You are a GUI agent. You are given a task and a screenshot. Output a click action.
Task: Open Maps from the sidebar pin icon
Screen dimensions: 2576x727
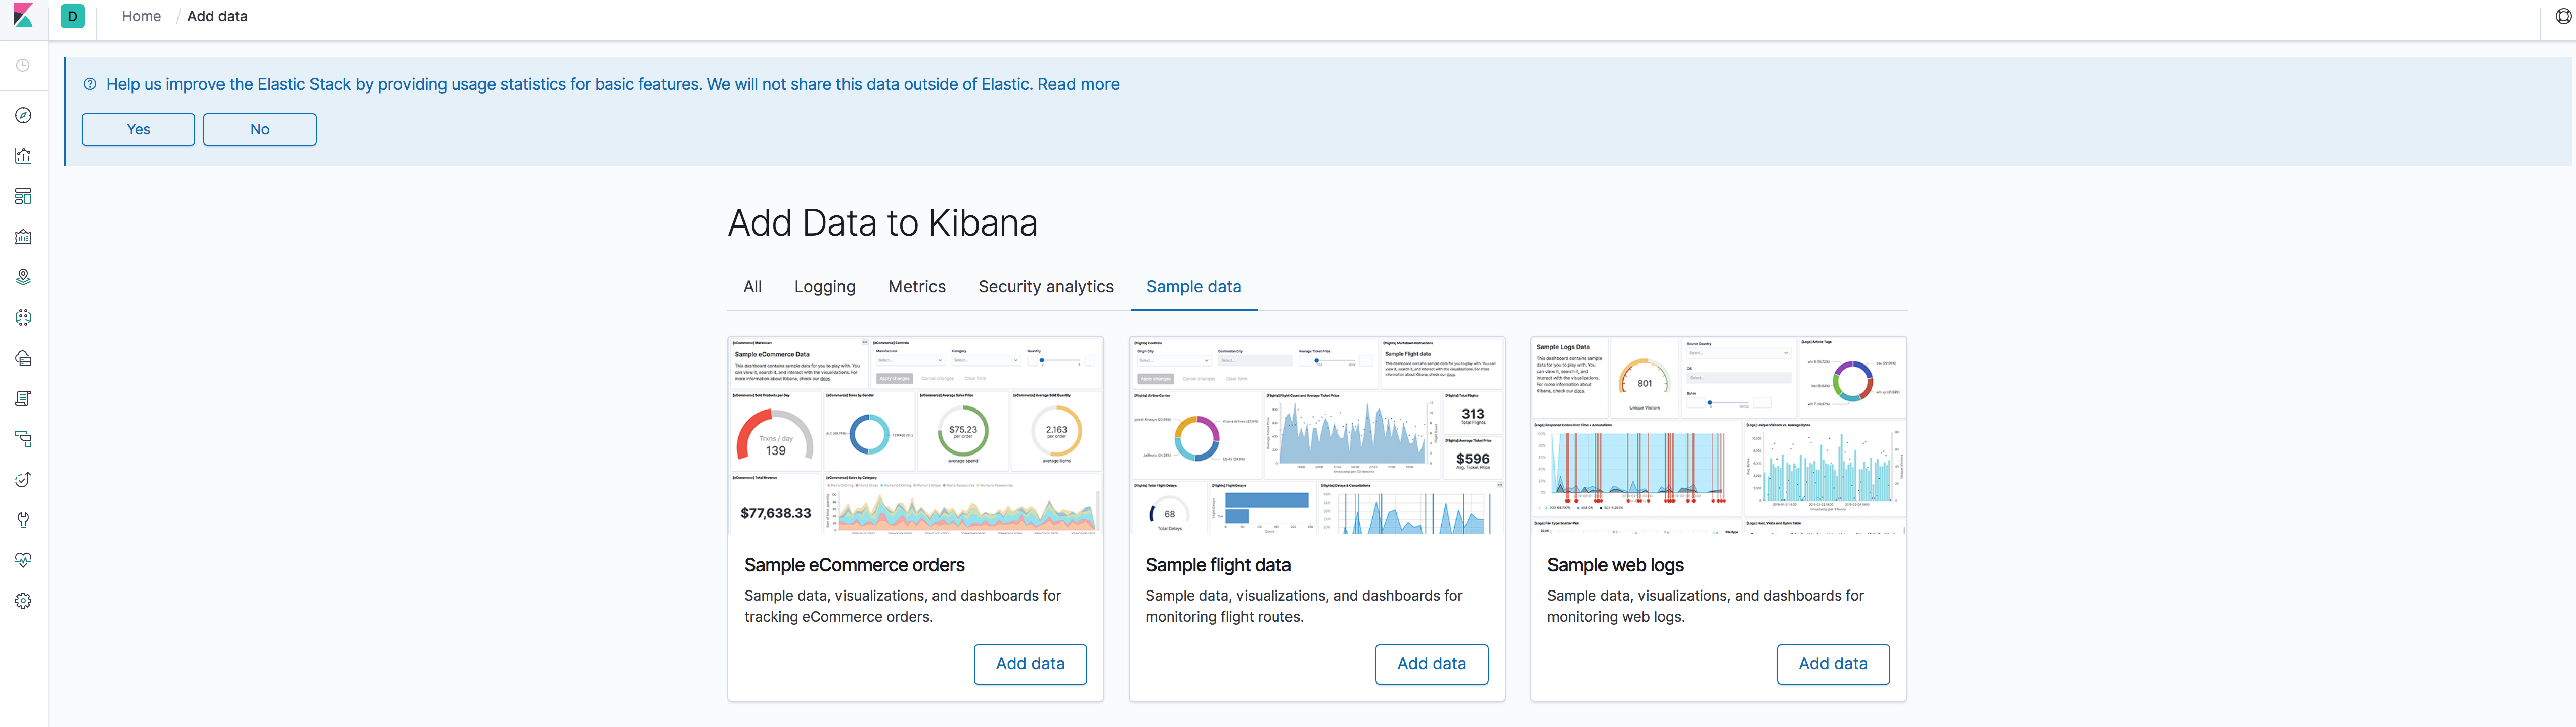23,277
